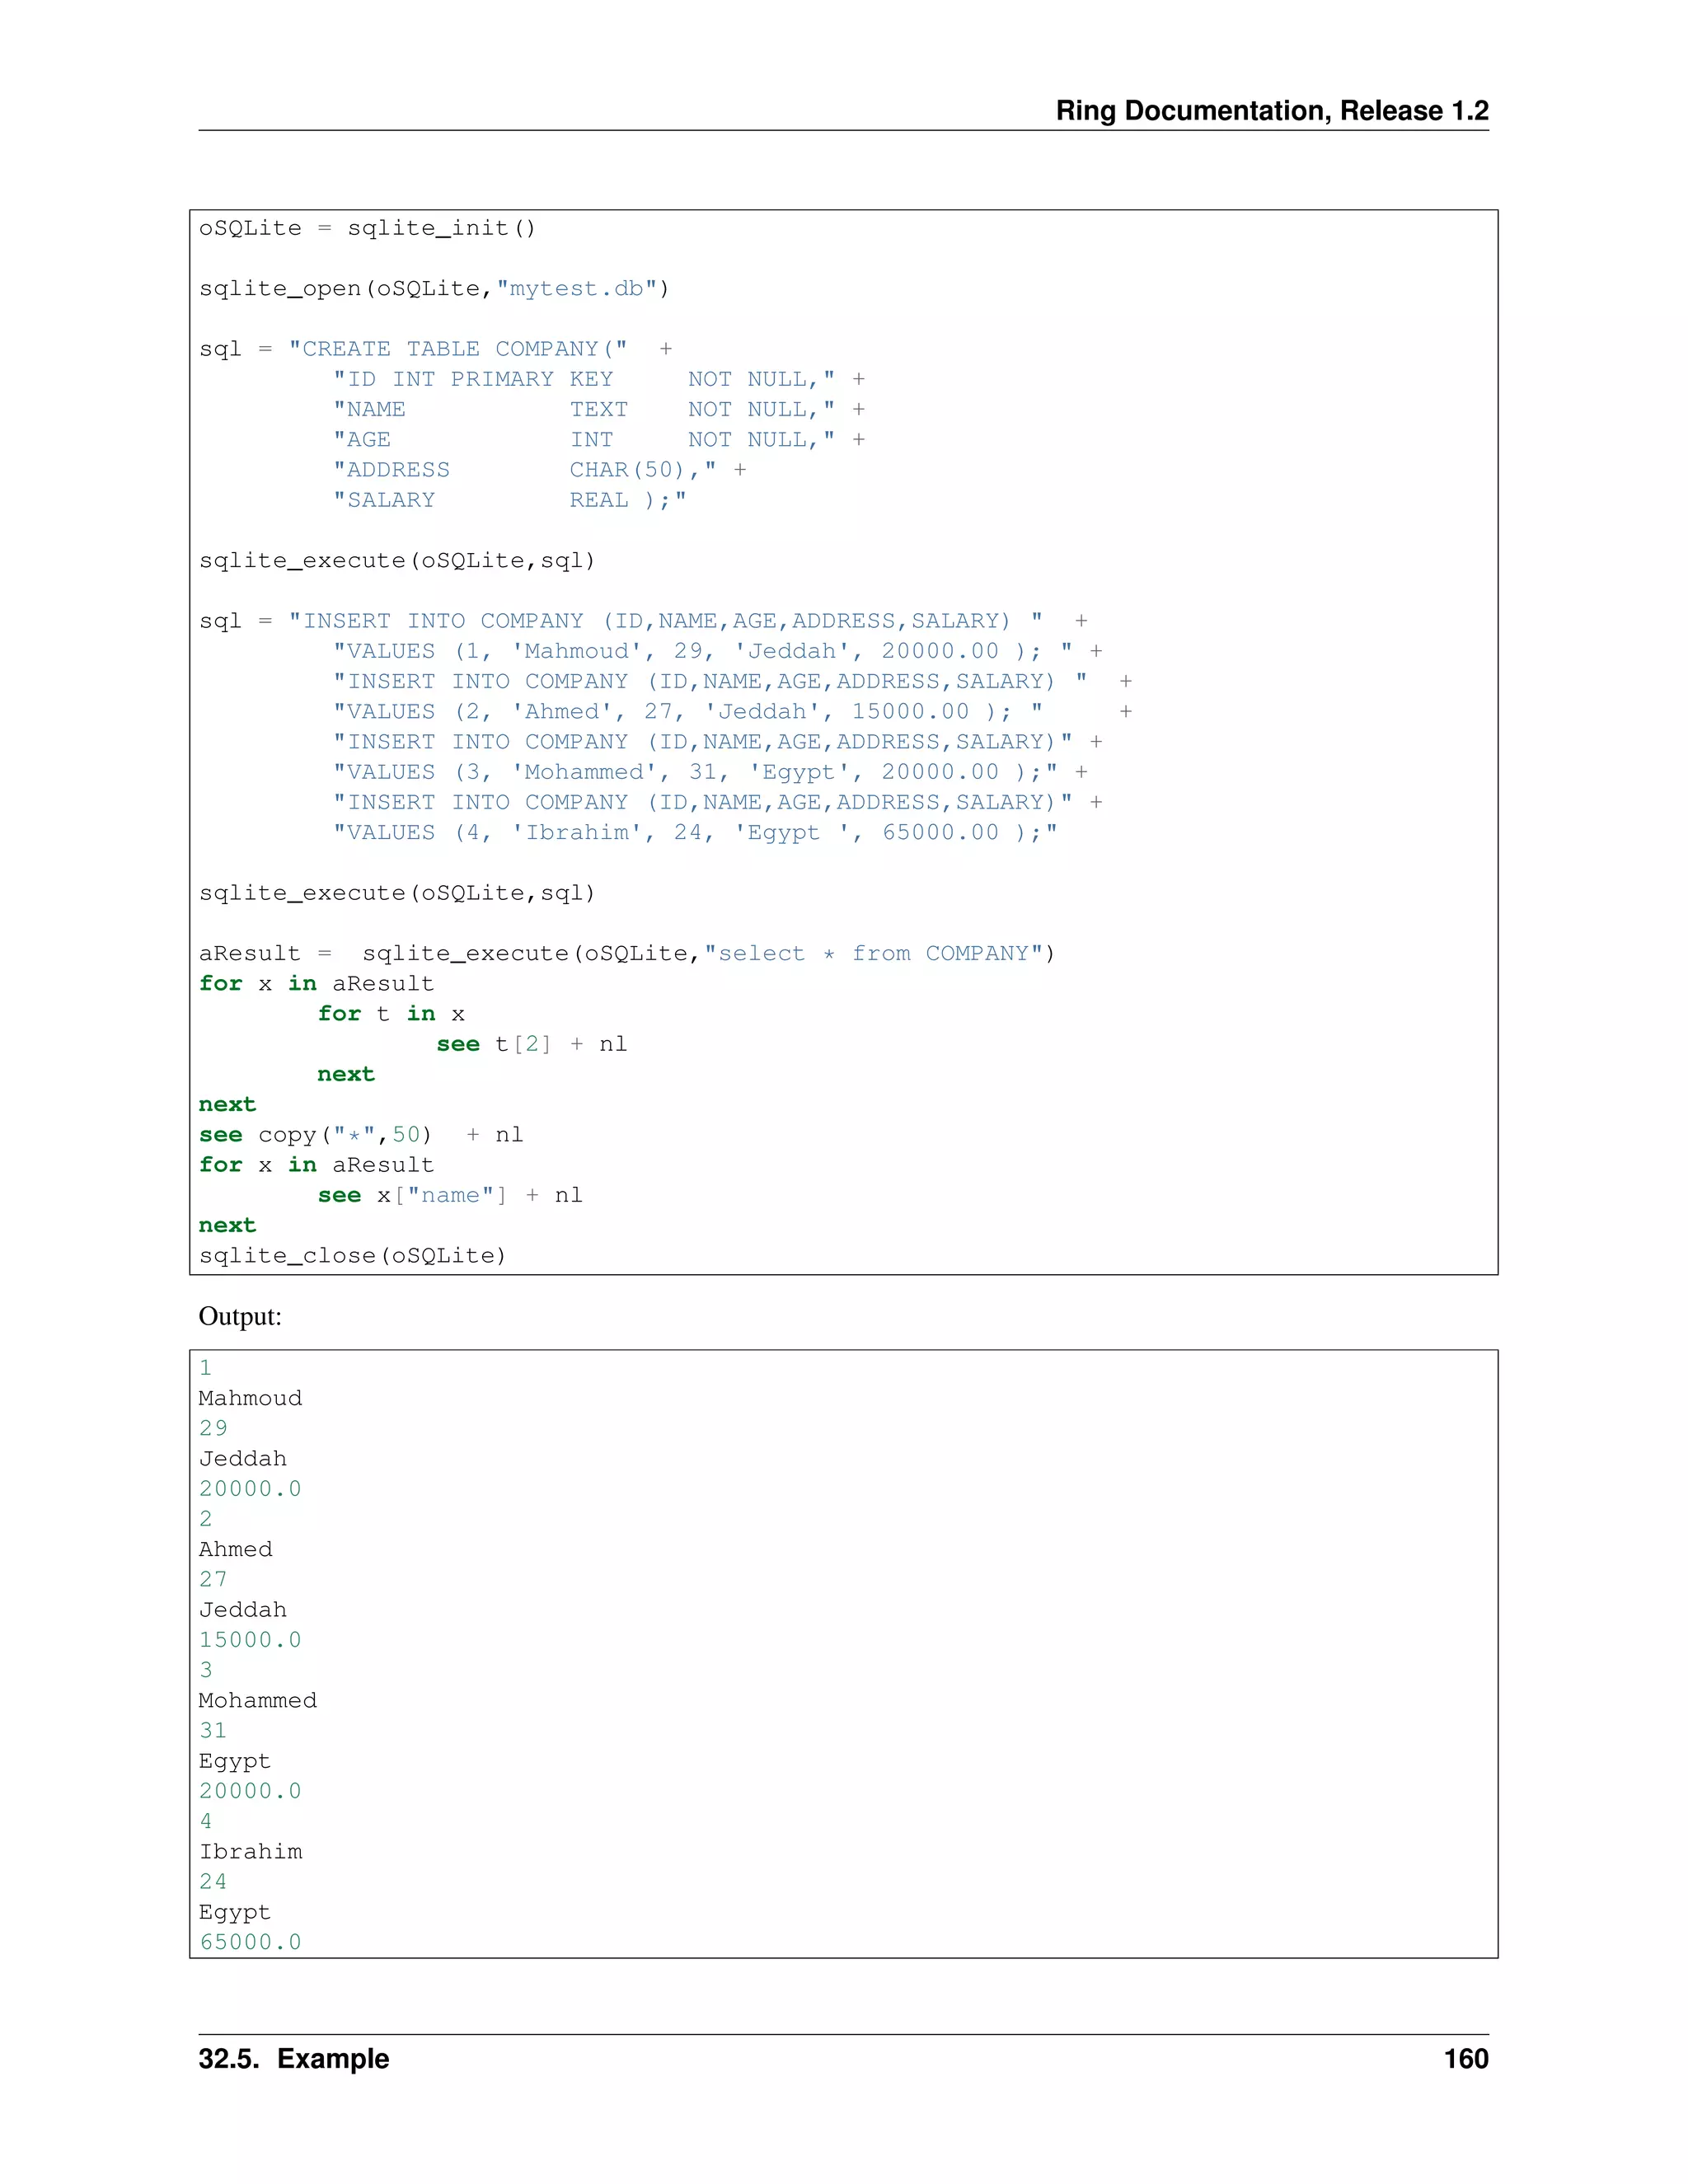The image size is (1688, 2184).
Task: Click the 'Ibrahim' VALUES insert line
Action: click(694, 832)
